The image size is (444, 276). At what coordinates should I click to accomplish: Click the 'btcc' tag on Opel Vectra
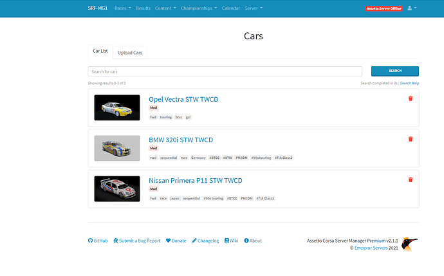179,117
